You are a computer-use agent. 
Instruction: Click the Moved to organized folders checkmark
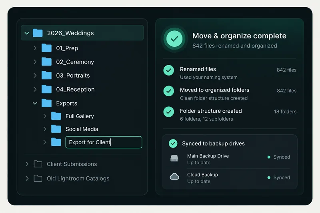[168, 91]
